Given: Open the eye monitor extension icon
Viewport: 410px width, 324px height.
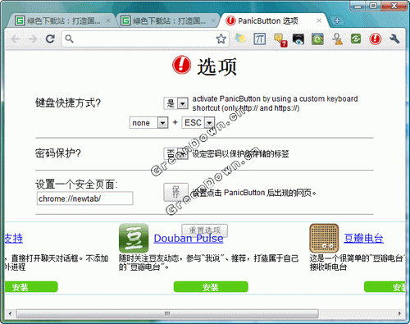Looking at the screenshot, I should 298,39.
